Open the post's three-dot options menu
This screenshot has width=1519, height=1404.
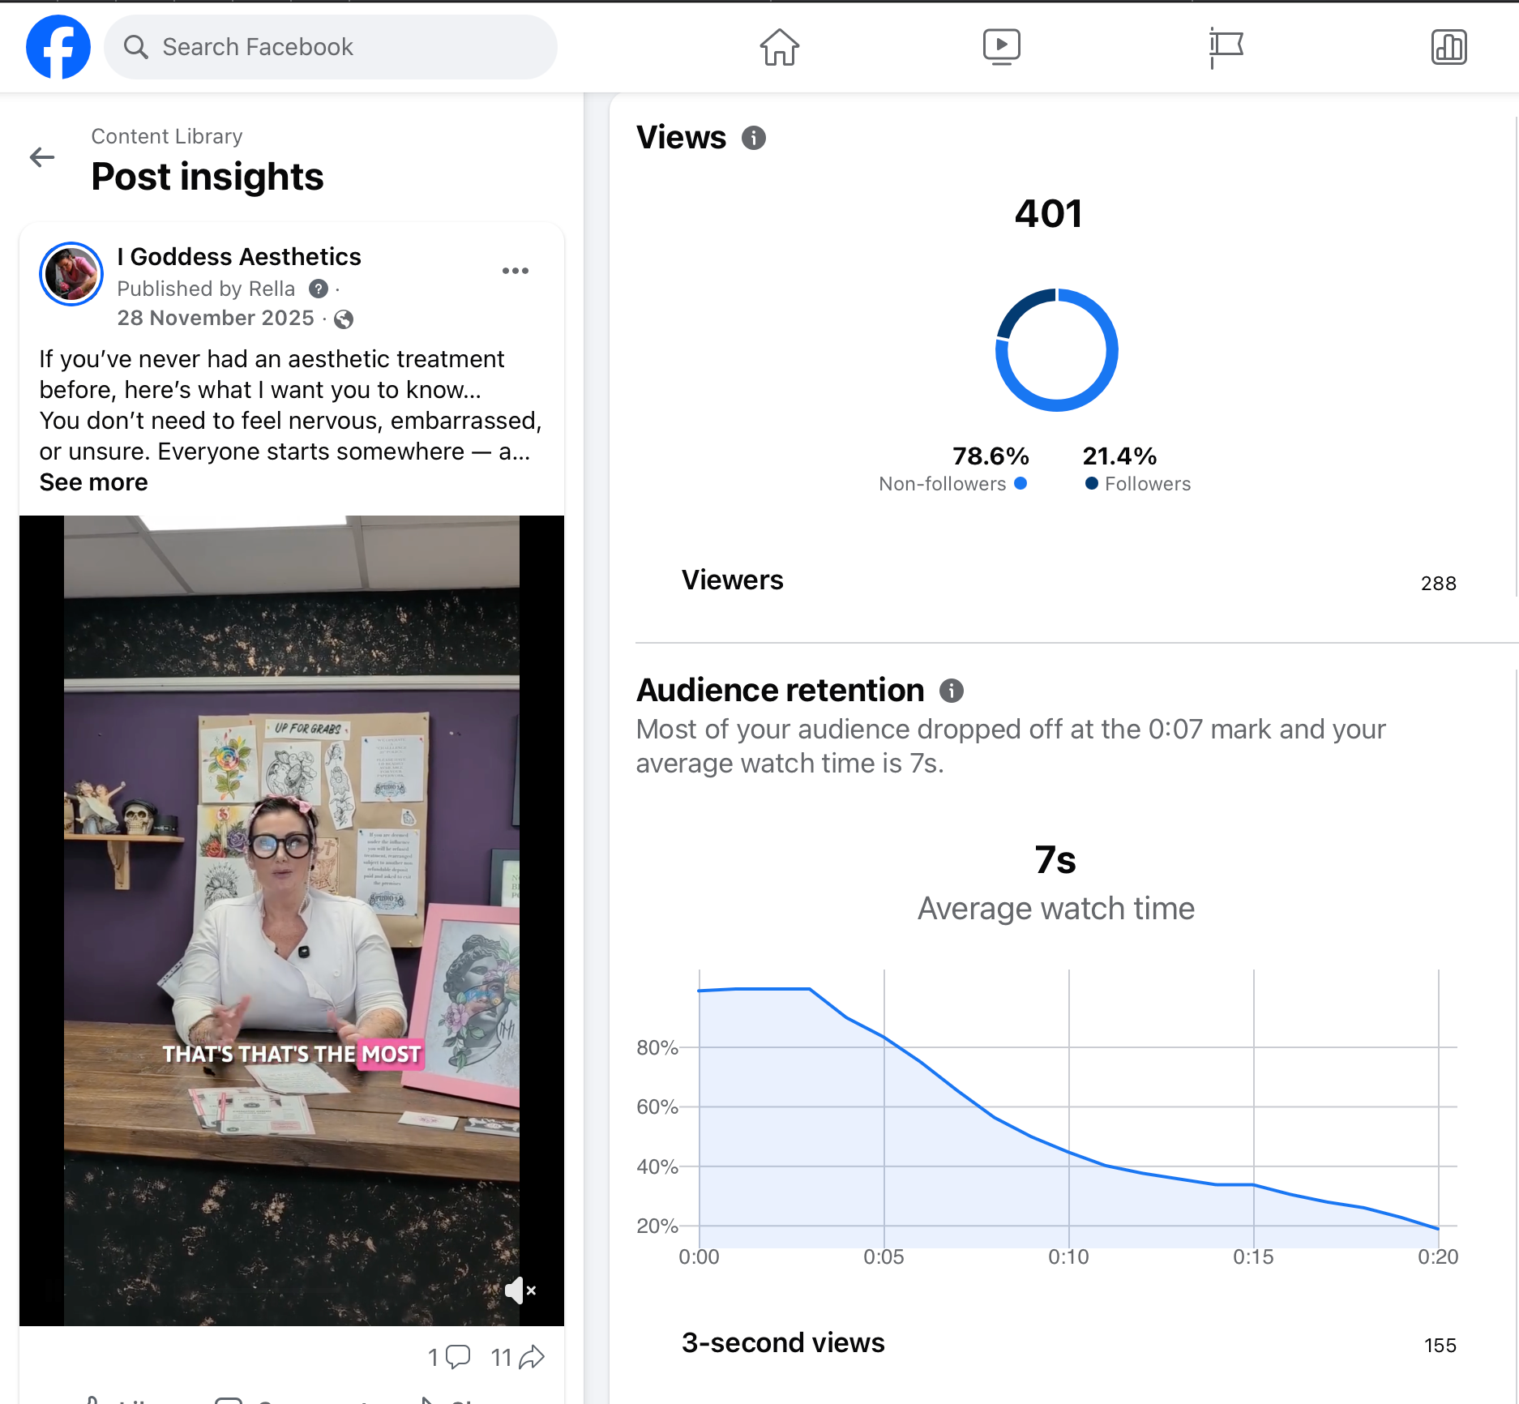click(x=516, y=271)
